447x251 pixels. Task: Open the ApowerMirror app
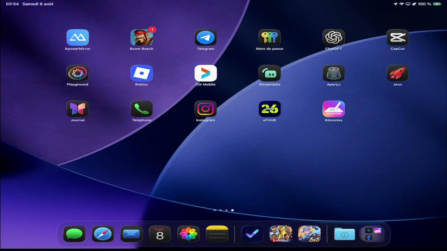(78, 38)
